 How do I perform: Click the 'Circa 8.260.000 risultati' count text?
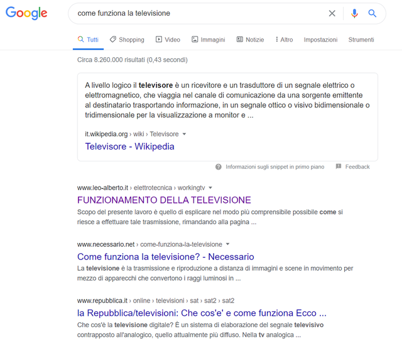(x=133, y=60)
